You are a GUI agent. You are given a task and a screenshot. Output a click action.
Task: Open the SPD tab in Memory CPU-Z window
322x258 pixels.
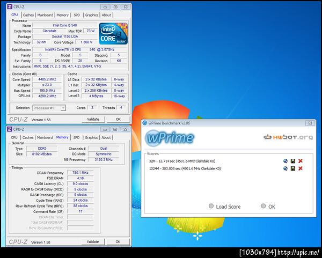(x=76, y=137)
